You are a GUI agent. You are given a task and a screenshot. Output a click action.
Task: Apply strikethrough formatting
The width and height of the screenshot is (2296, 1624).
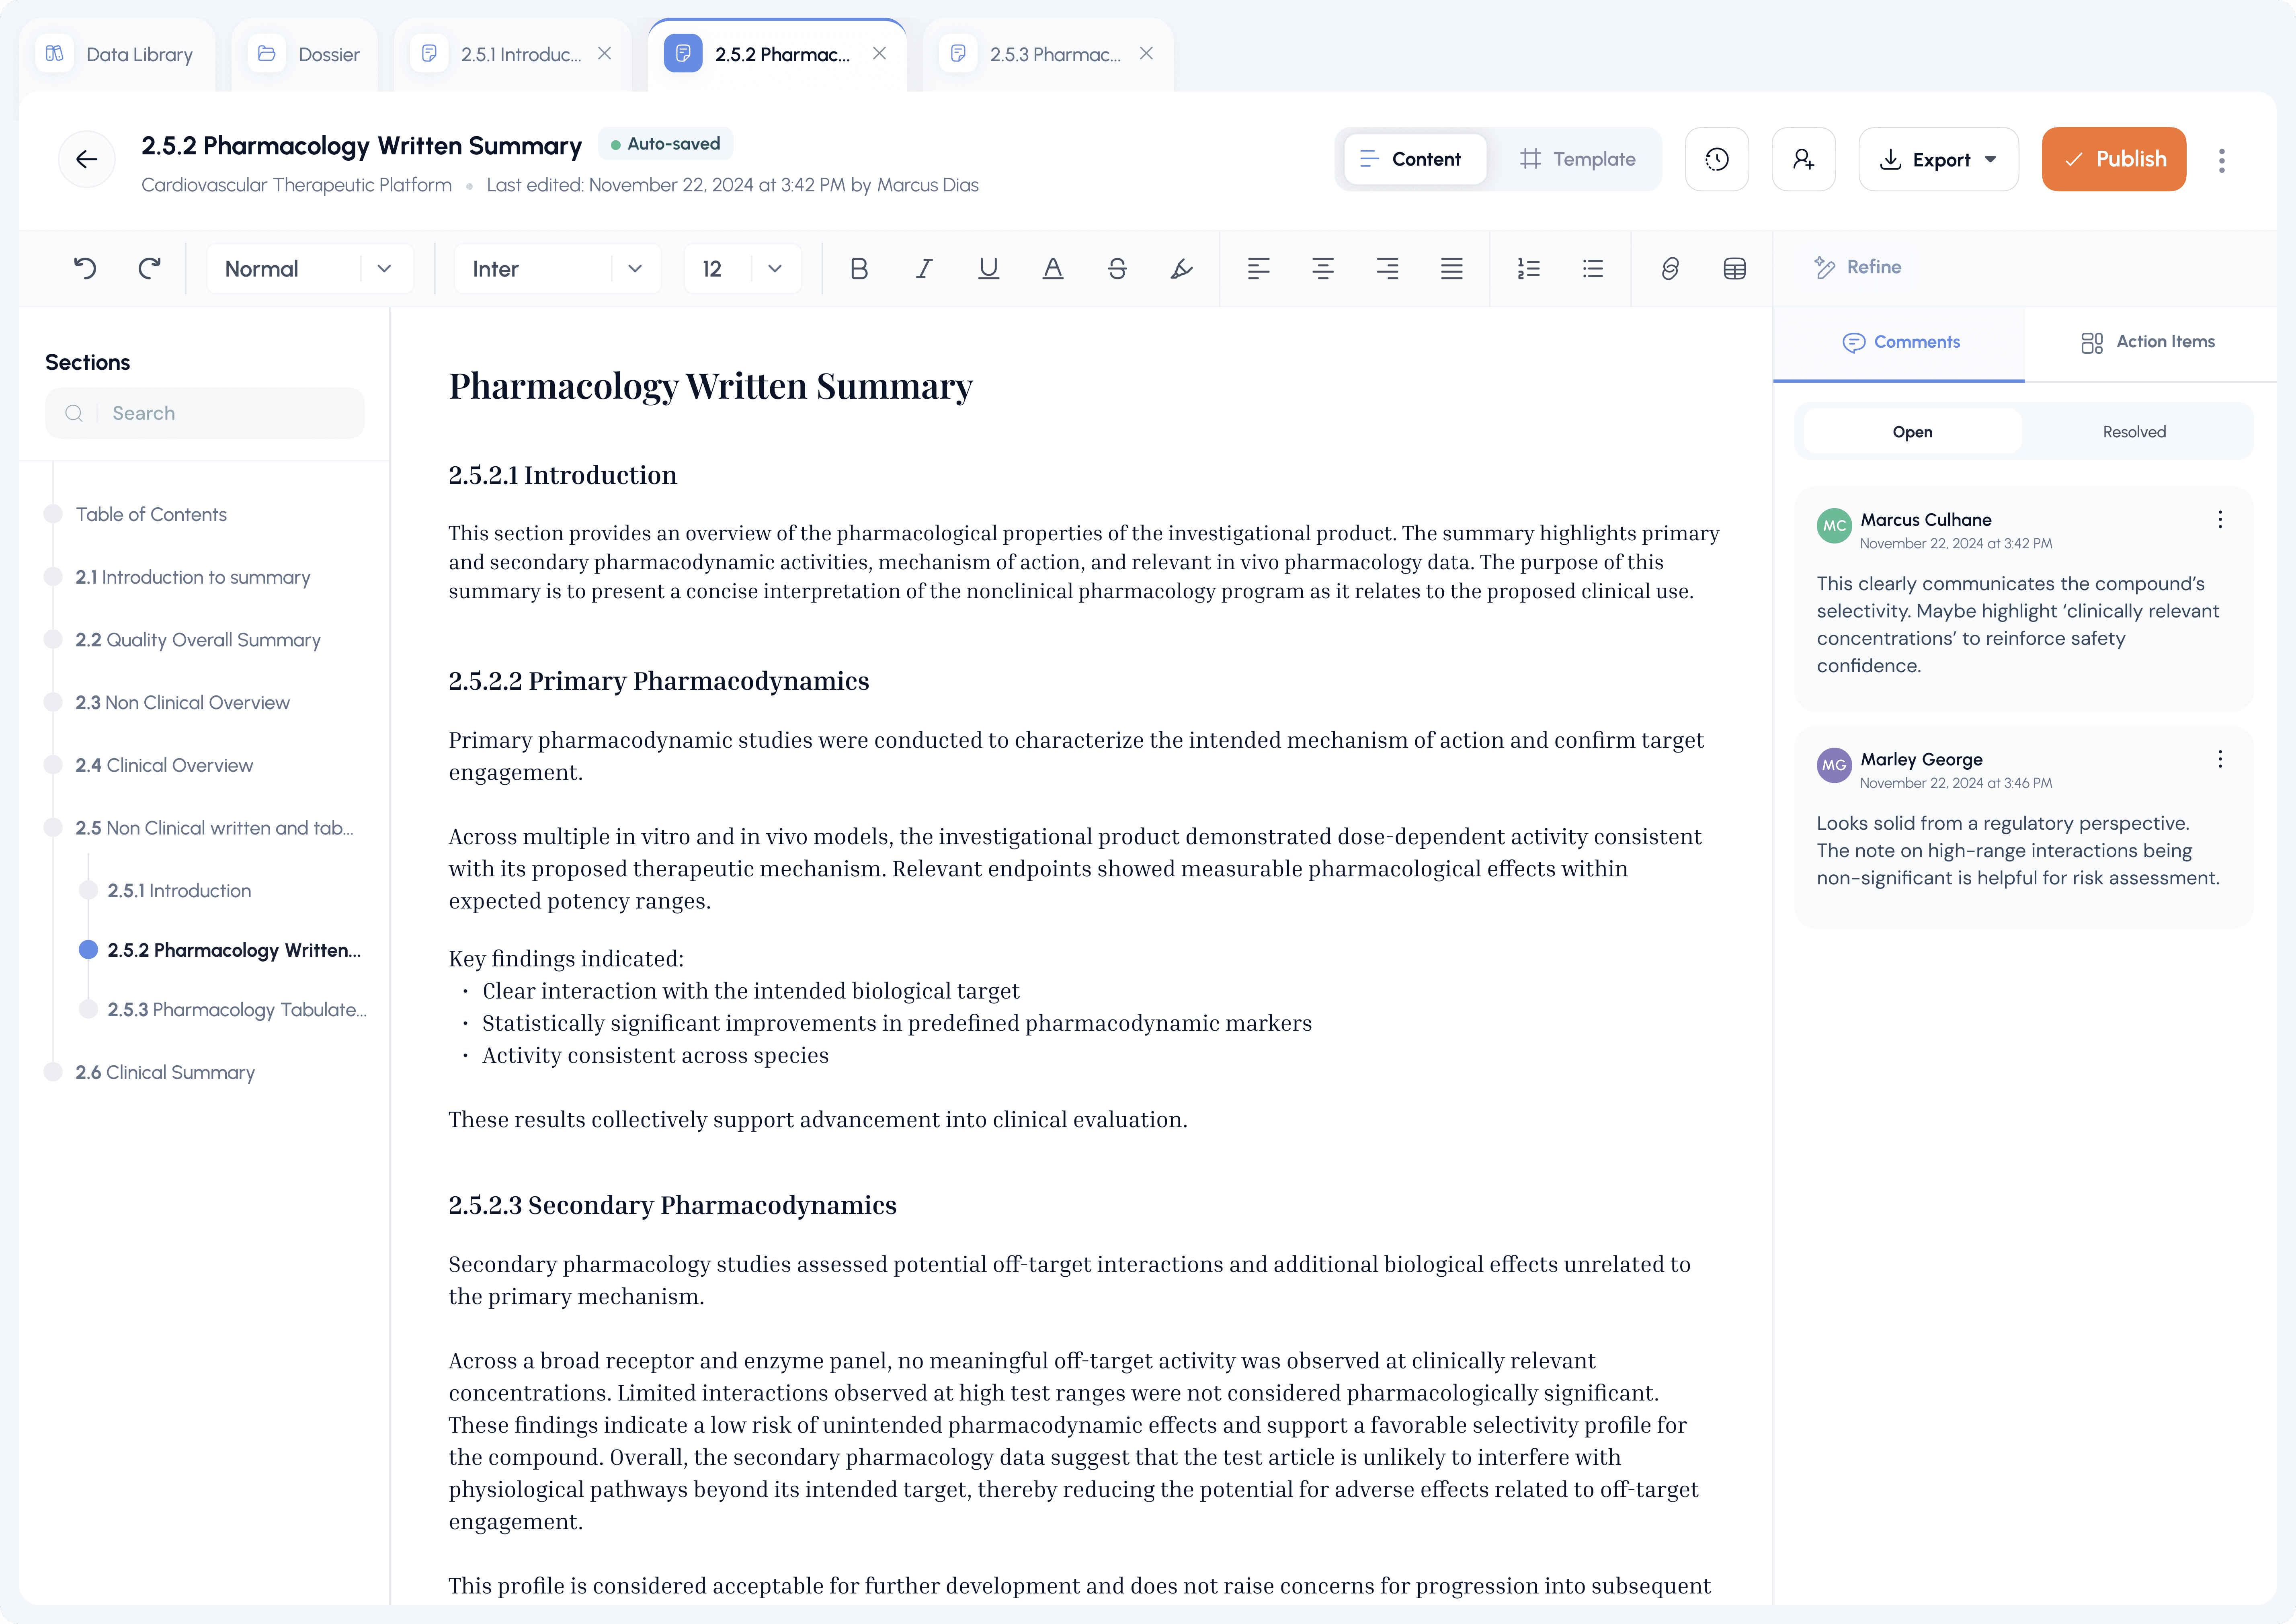[x=1117, y=268]
